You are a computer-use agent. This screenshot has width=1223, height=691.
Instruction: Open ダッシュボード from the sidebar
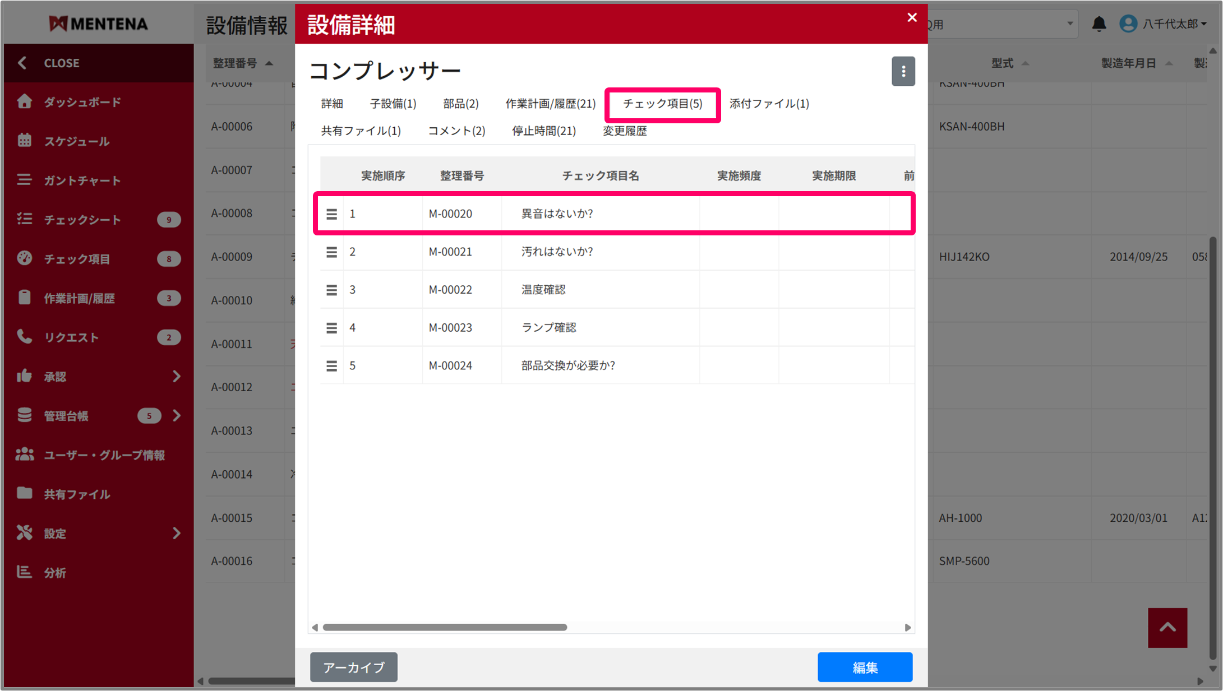pos(82,102)
